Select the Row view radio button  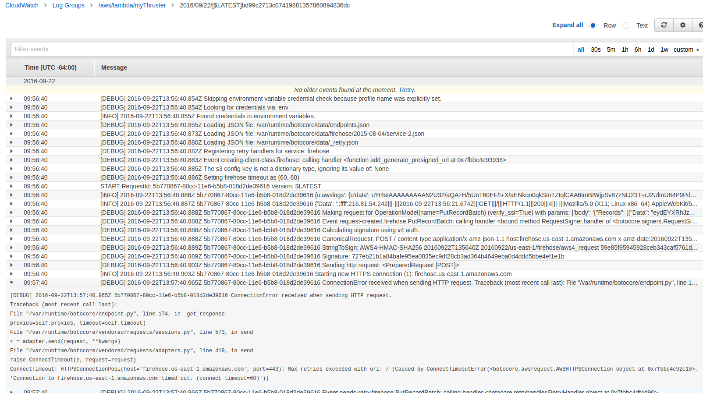pyautogui.click(x=593, y=25)
